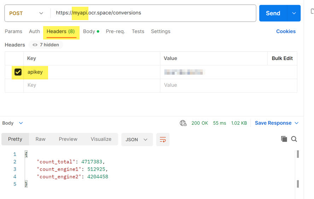The width and height of the screenshot is (314, 199).
Task: Click line number 1 in response
Action: click(15, 154)
